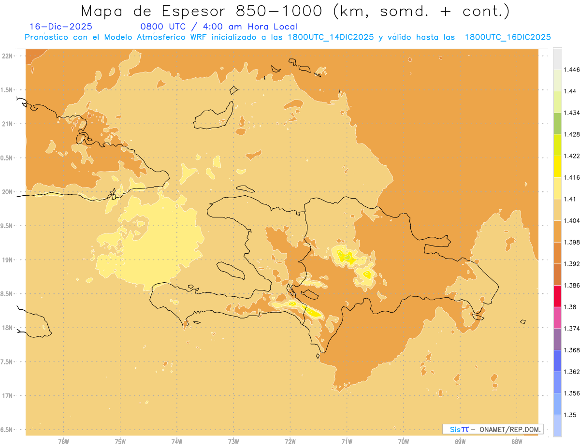Pick the orange legend swatch between 1.398 and 1.404
This screenshot has width=580, height=448.
[x=557, y=231]
